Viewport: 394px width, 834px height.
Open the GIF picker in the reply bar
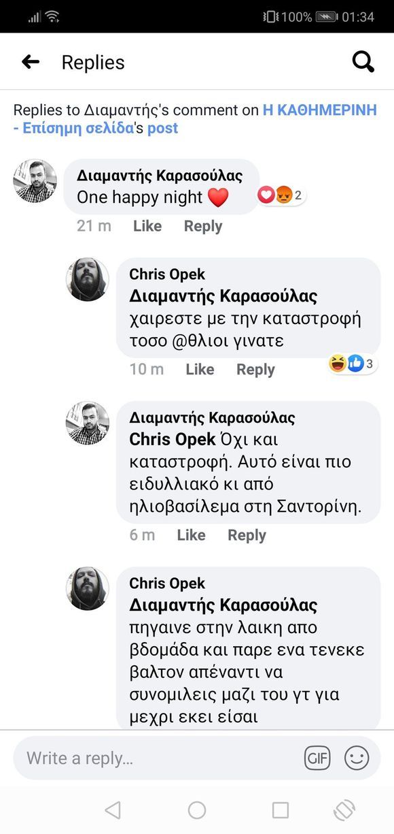317,758
